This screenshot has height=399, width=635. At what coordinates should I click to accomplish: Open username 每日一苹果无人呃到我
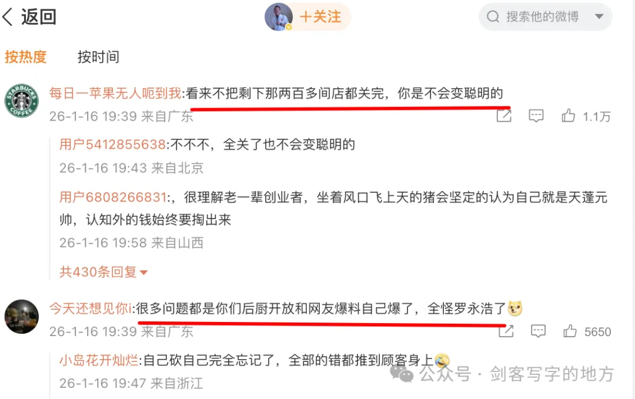coord(115,93)
